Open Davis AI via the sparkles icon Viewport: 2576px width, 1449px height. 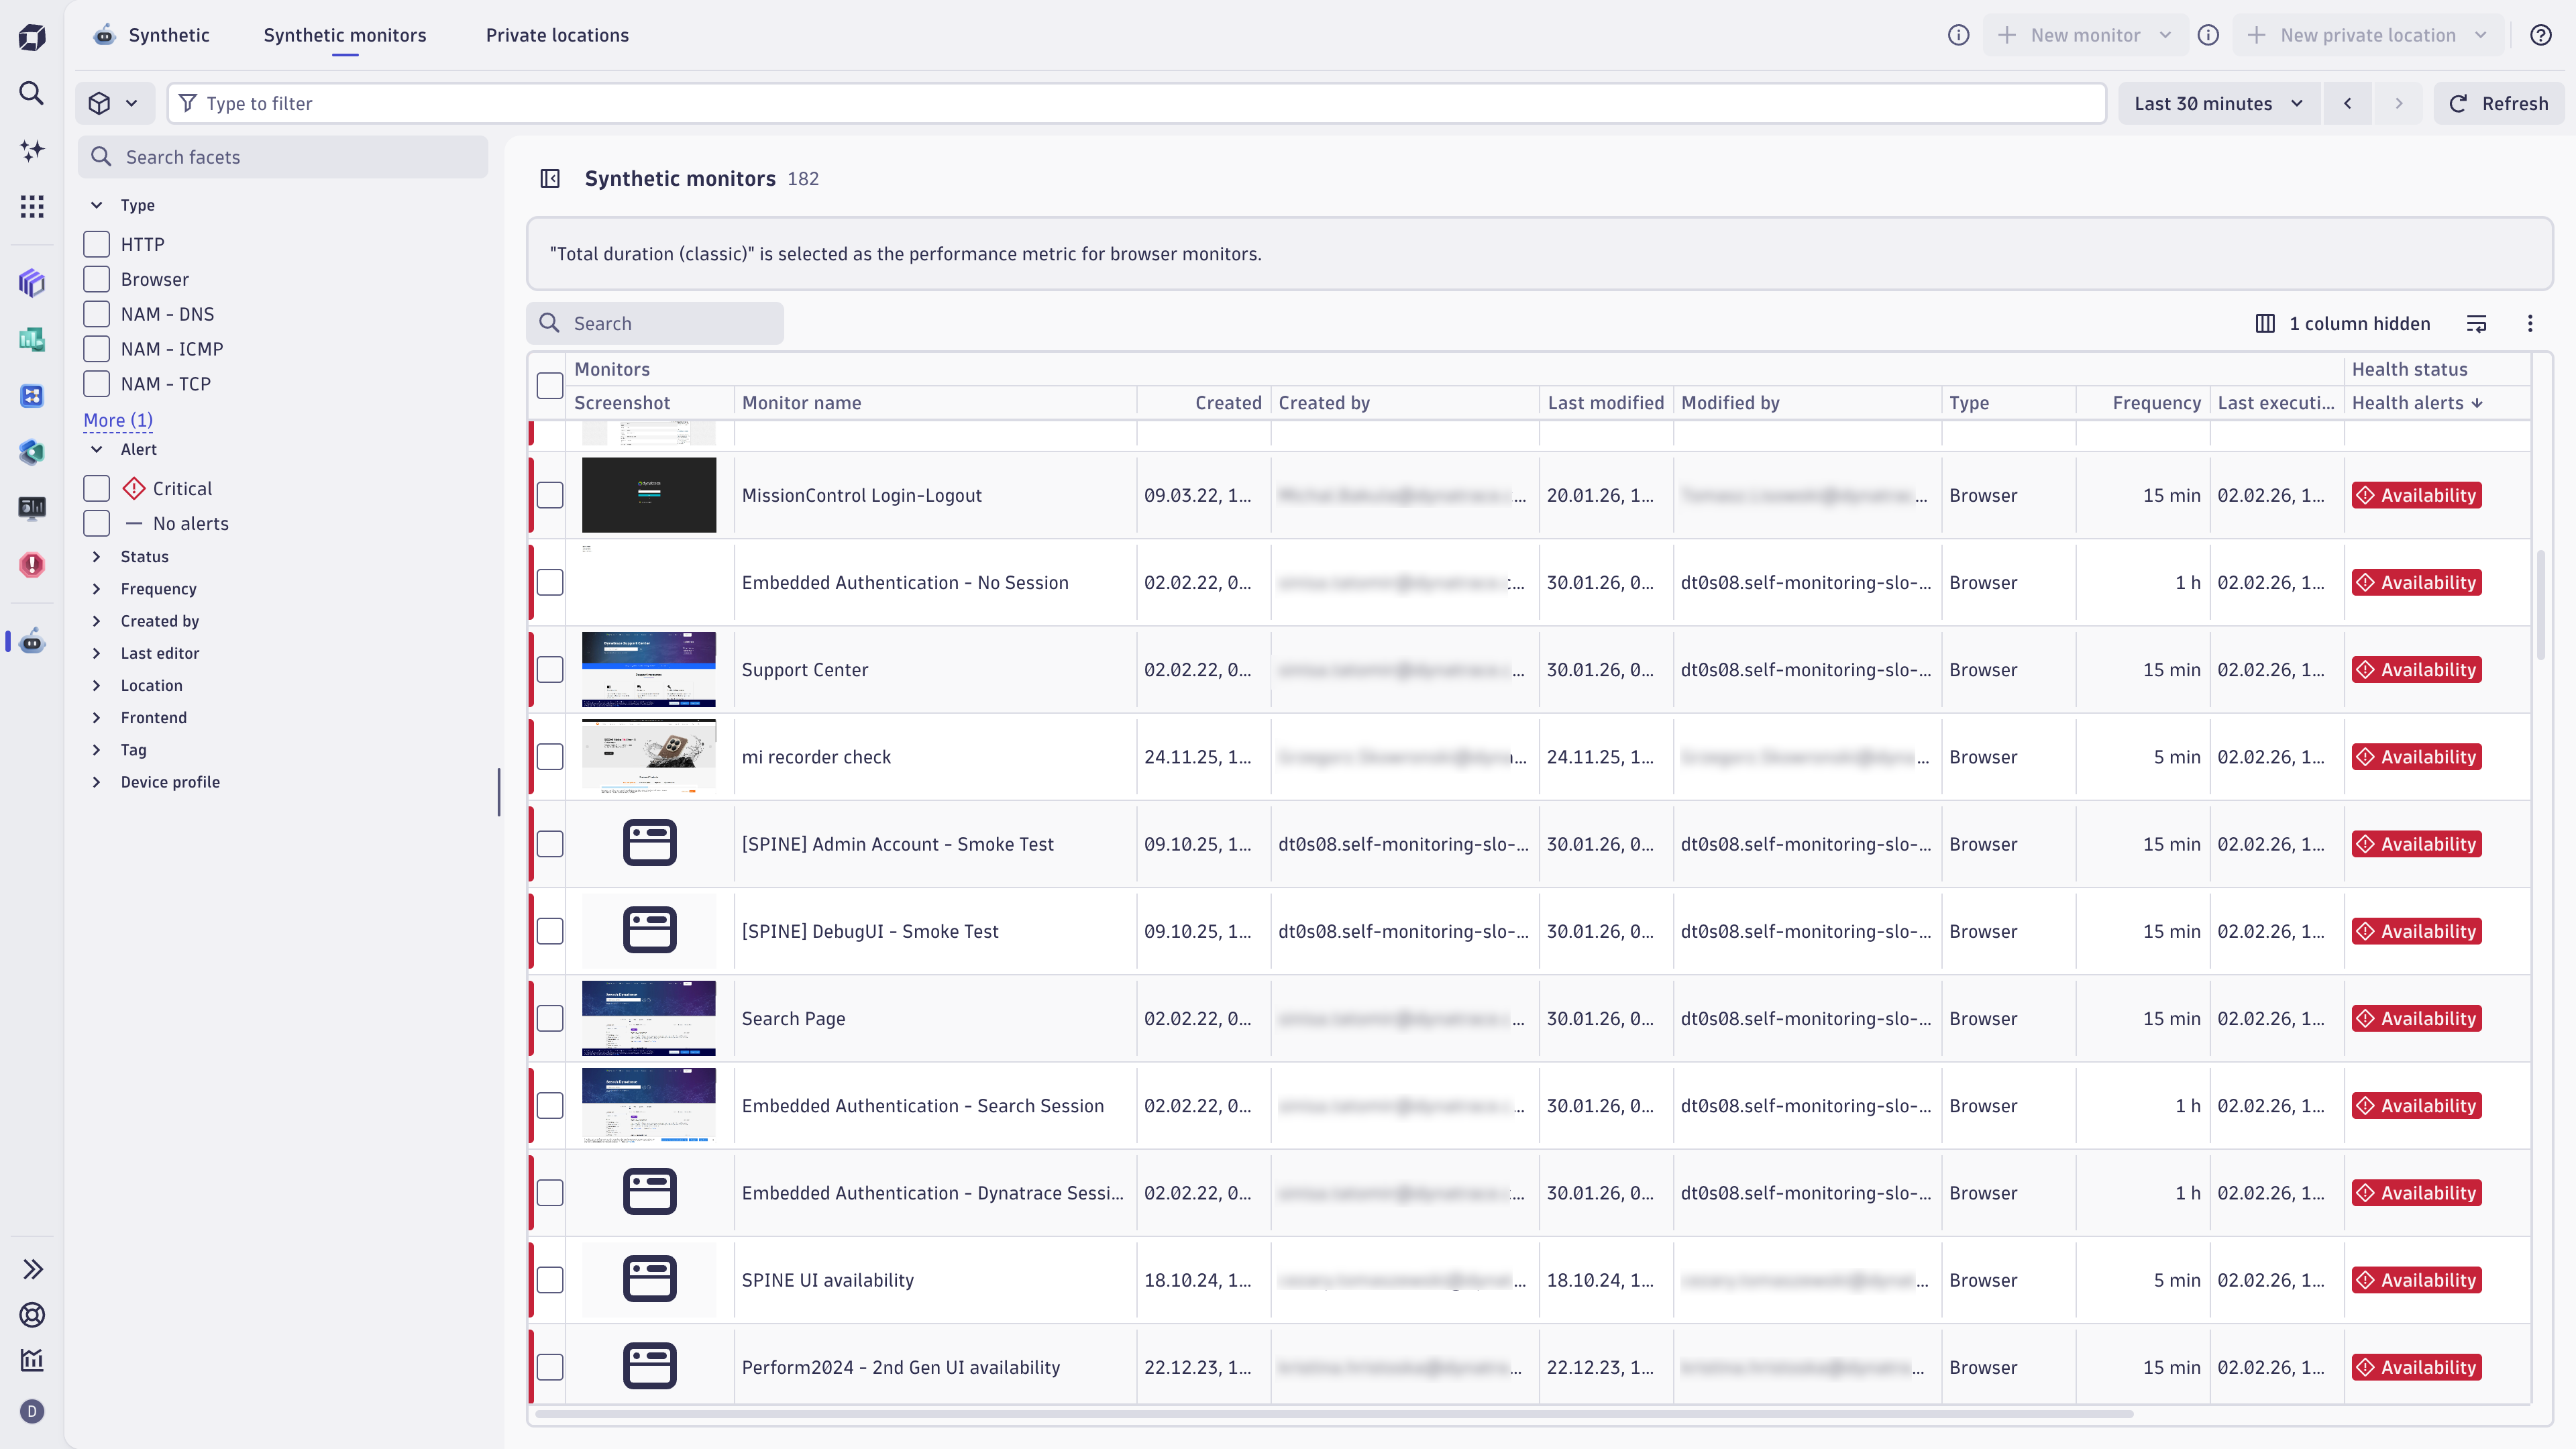pos(31,150)
